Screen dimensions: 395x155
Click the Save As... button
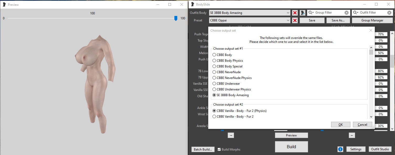[x=338, y=20]
